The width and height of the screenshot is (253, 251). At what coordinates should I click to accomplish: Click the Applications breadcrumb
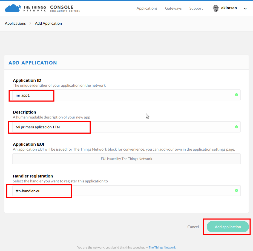pos(15,23)
